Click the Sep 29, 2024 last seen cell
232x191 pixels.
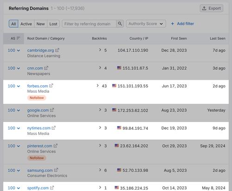click(213, 146)
